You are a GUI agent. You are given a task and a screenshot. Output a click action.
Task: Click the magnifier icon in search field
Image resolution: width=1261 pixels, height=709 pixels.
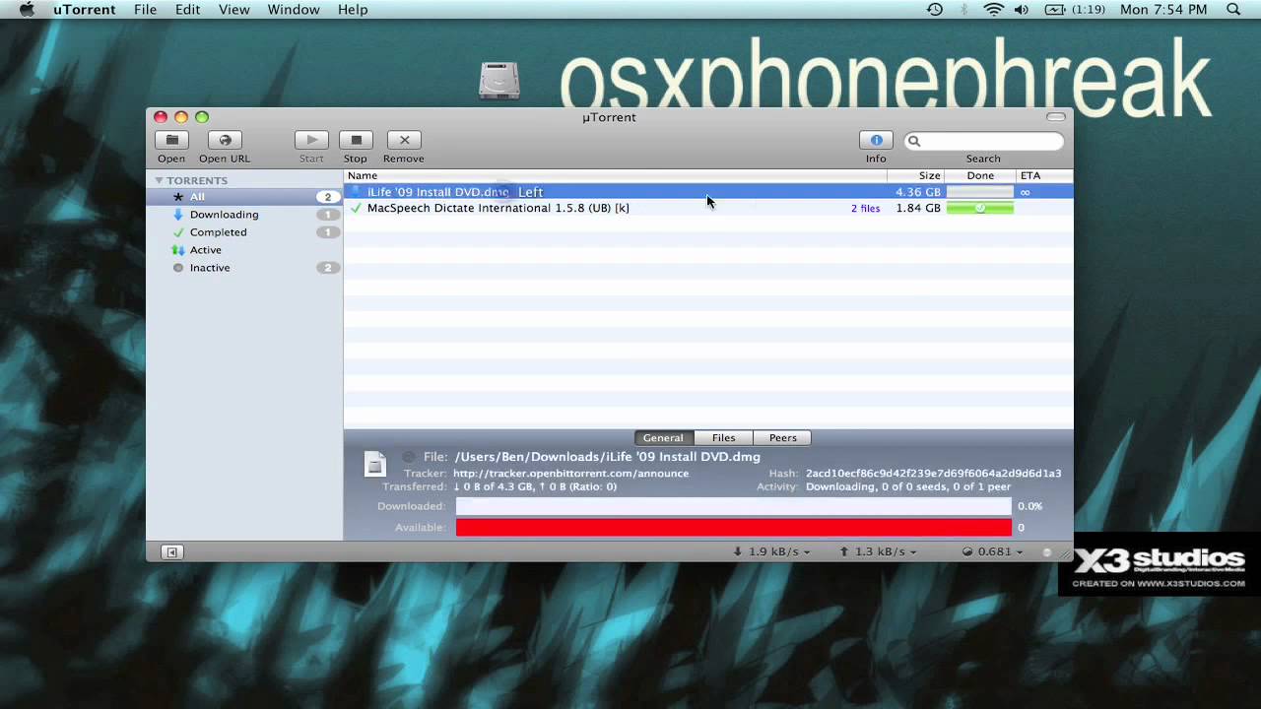[x=914, y=141]
